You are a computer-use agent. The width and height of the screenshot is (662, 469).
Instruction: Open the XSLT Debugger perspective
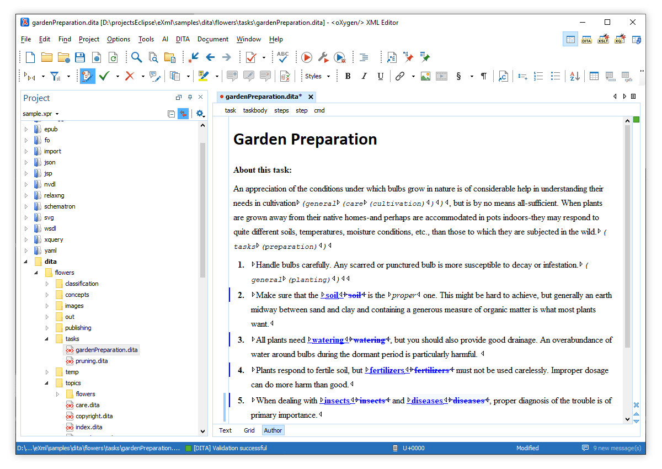[x=603, y=39]
